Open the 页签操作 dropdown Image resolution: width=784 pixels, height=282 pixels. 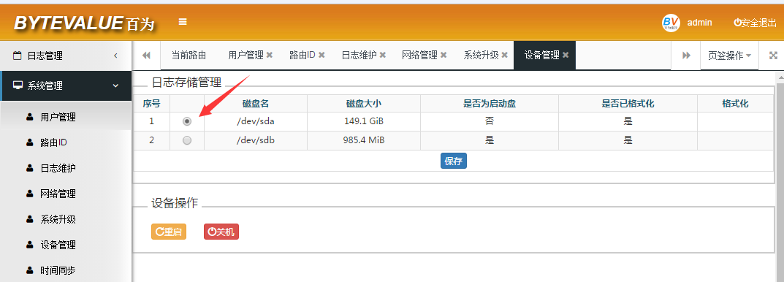click(729, 56)
